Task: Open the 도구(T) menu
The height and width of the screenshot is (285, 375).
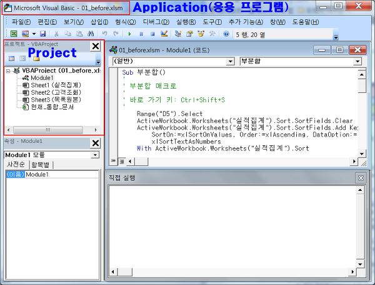Action: (x=212, y=22)
